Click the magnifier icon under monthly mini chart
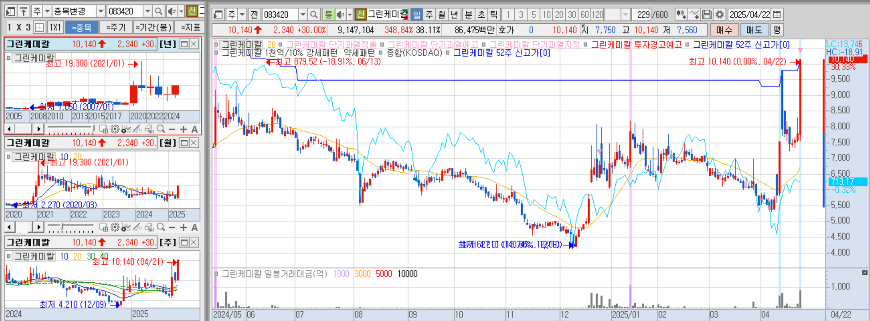The width and height of the screenshot is (870, 321). click(x=161, y=228)
